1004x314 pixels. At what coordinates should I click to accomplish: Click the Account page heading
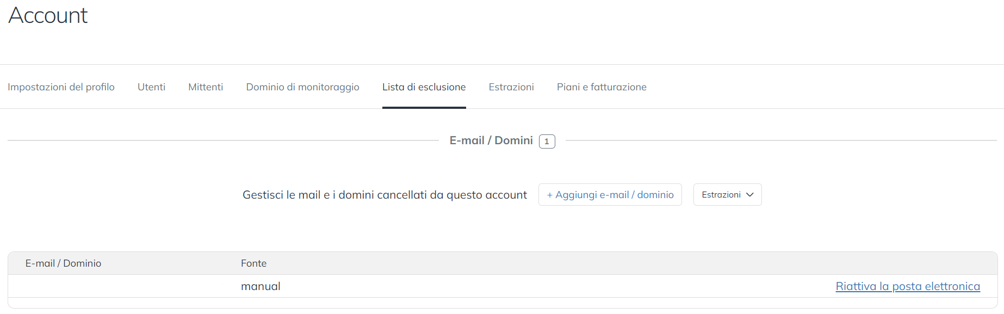pyautogui.click(x=48, y=15)
